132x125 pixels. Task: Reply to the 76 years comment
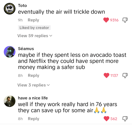(x=34, y=119)
